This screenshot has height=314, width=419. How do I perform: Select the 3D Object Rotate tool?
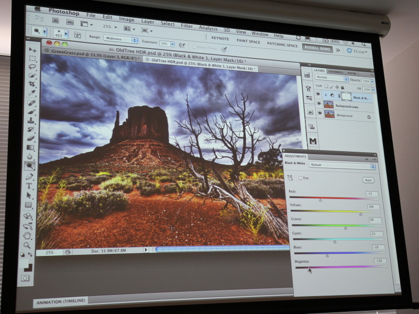pos(28,216)
